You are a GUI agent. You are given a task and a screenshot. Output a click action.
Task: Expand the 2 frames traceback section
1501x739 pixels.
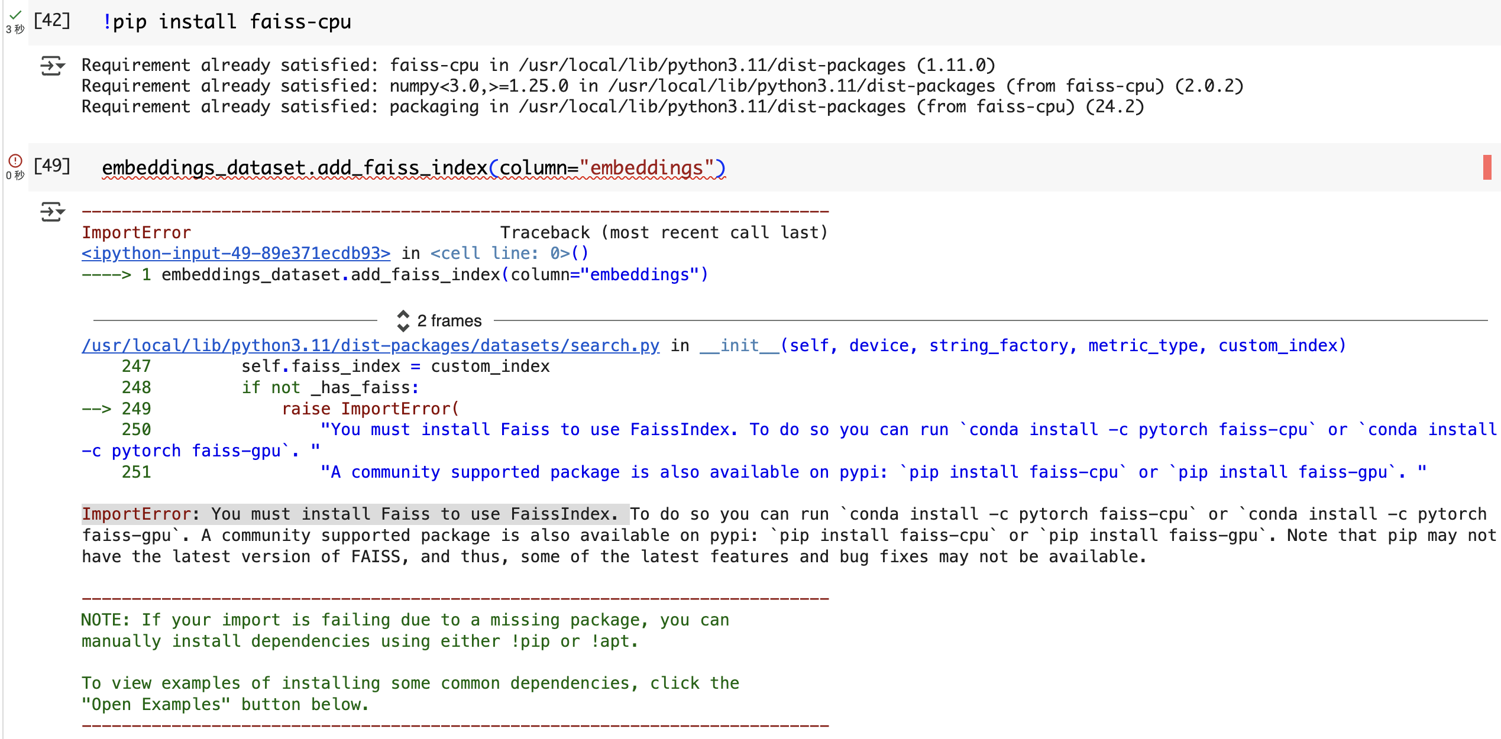coord(439,320)
